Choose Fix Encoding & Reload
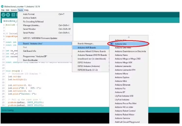The image size is (182, 126). coord(45,22)
